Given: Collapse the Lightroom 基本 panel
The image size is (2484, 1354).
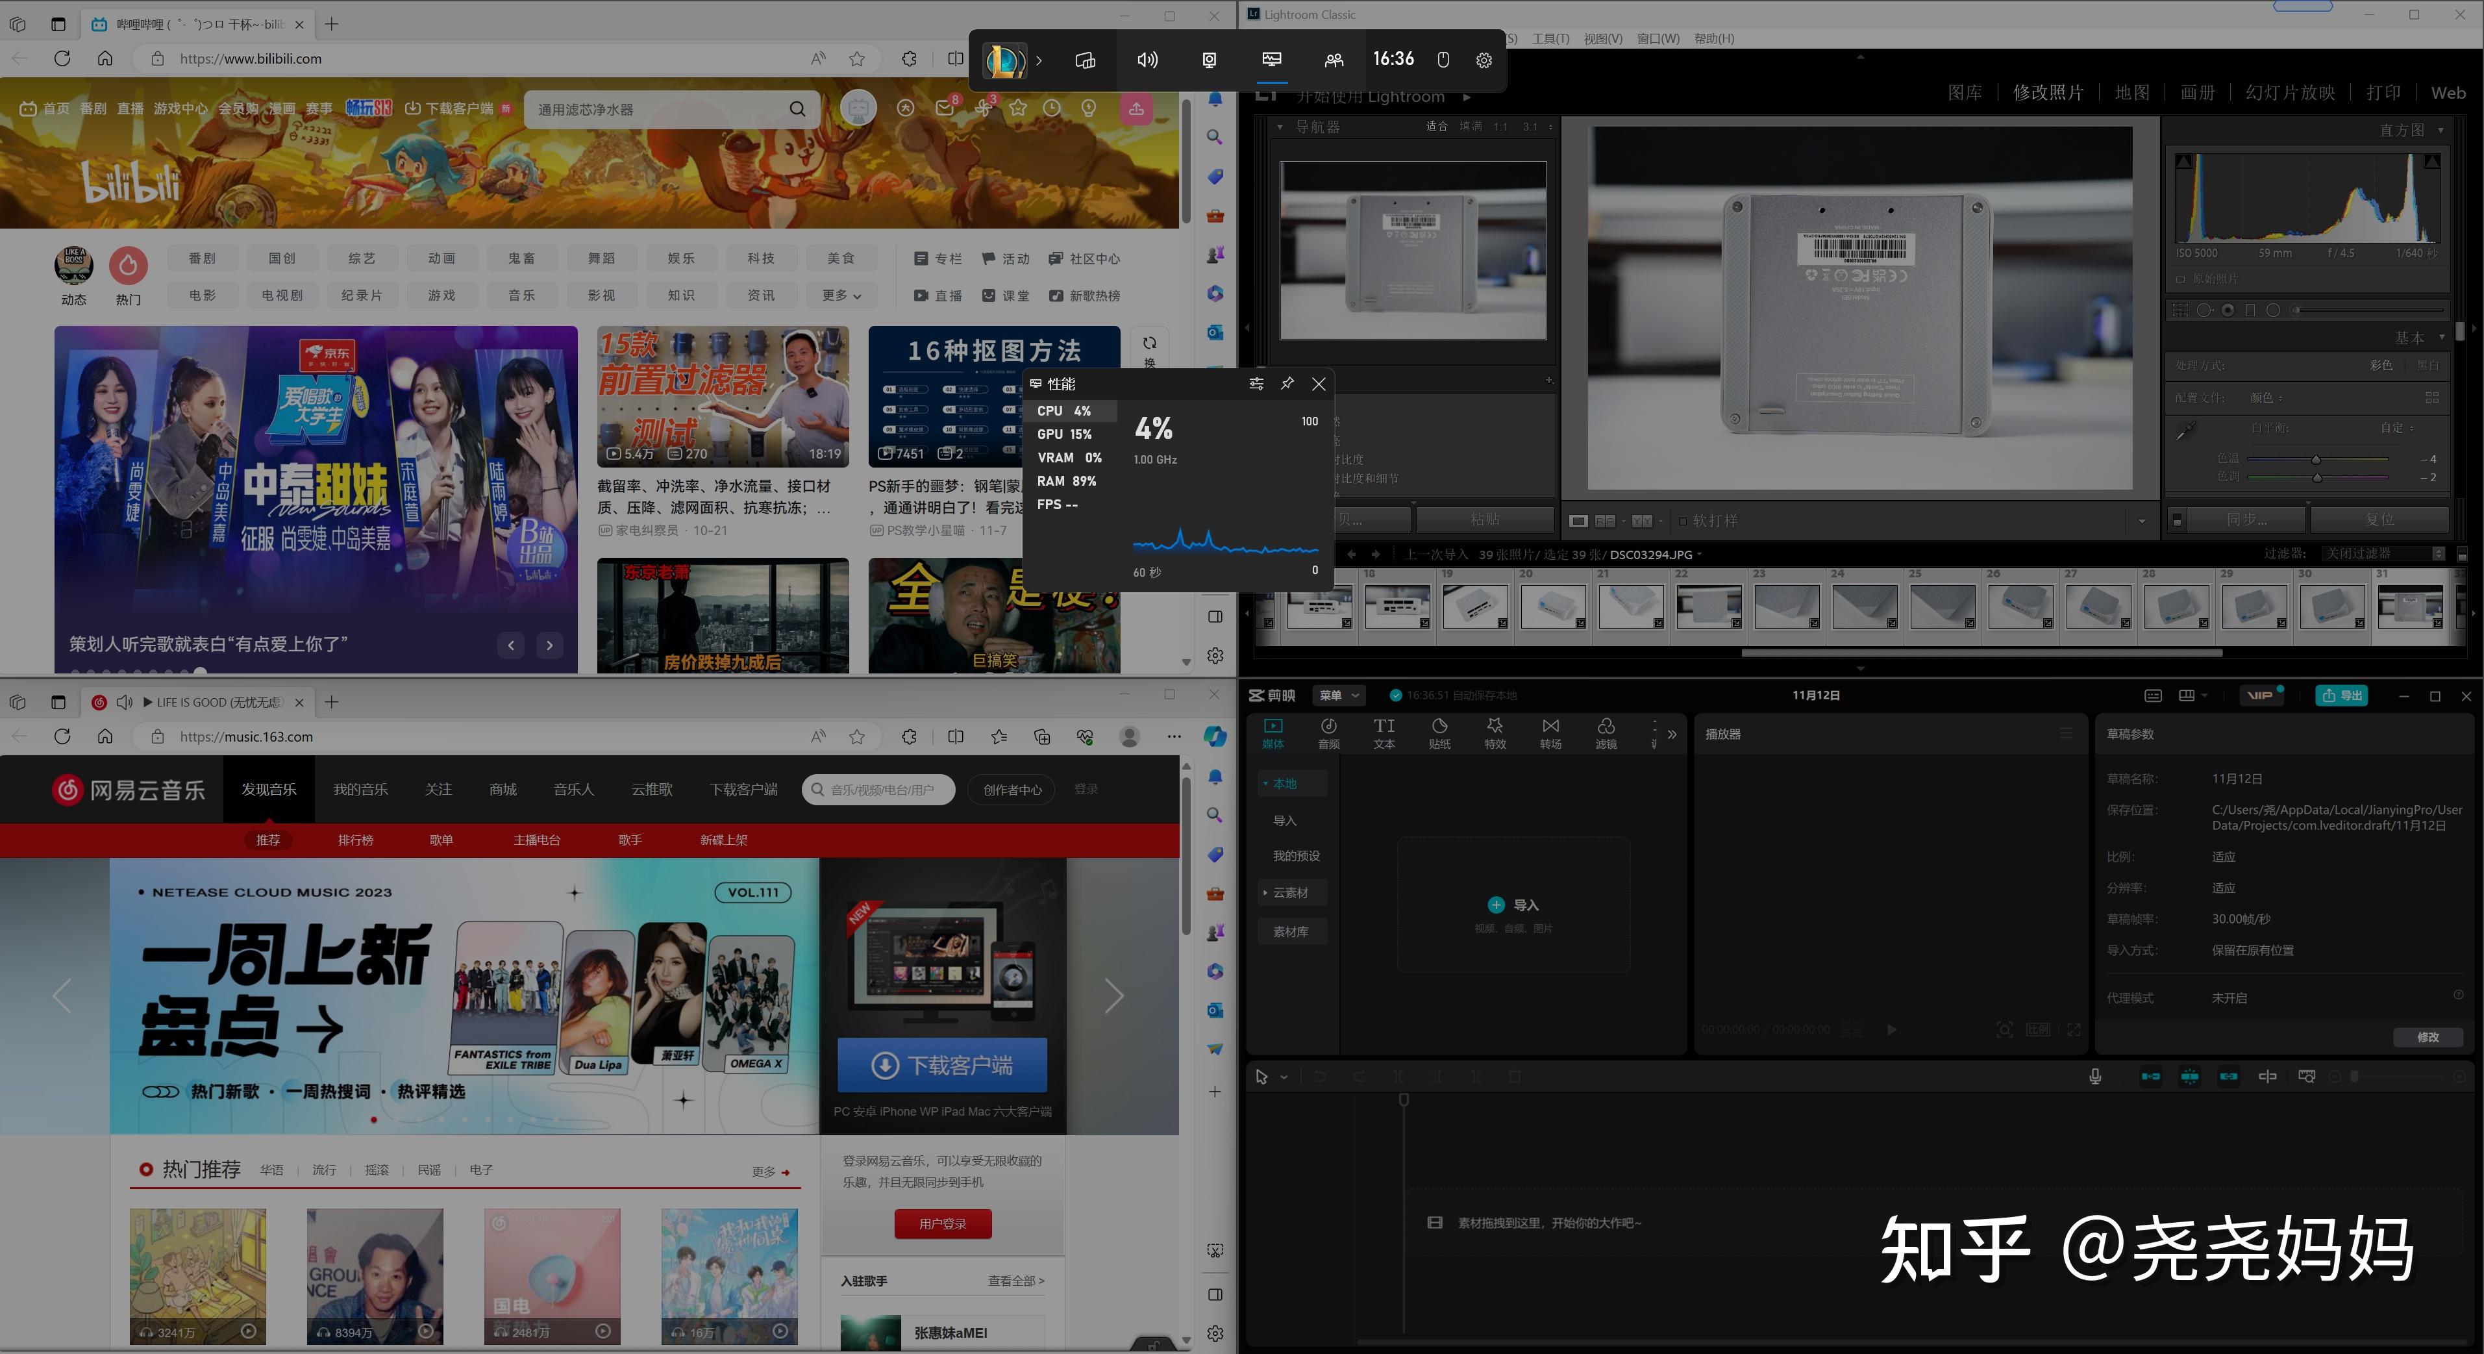Looking at the screenshot, I should point(2441,338).
